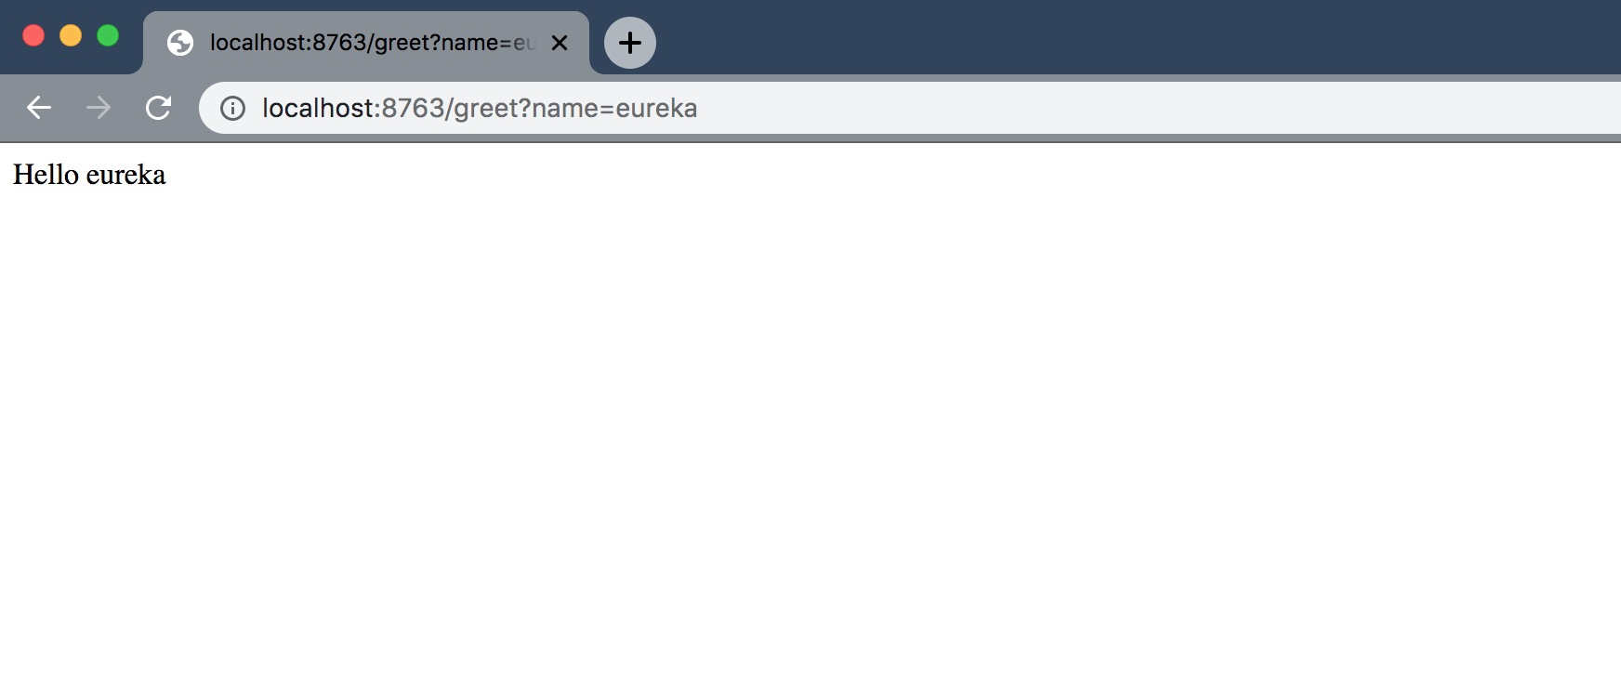The image size is (1621, 697).
Task: Click the grayed forward arrow
Action: point(98,108)
